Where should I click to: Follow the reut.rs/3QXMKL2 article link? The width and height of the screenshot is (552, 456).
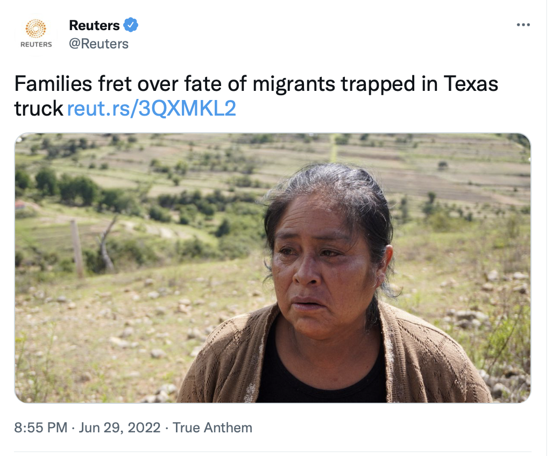point(151,109)
